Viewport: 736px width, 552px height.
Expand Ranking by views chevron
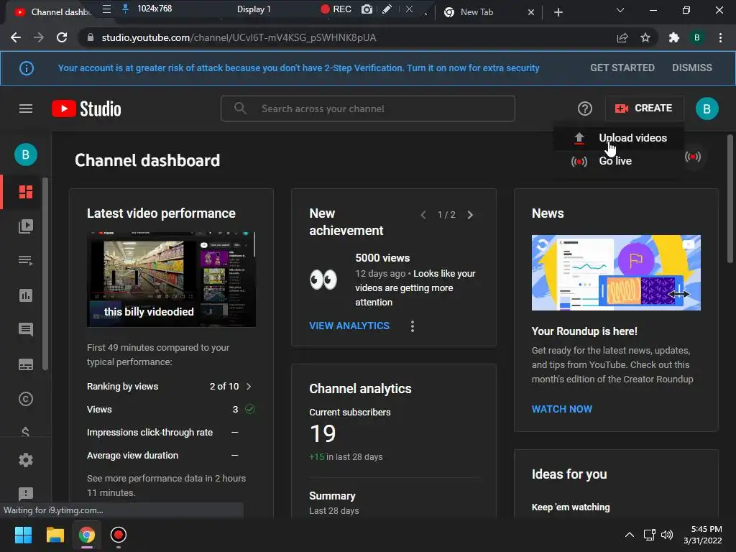click(x=249, y=386)
